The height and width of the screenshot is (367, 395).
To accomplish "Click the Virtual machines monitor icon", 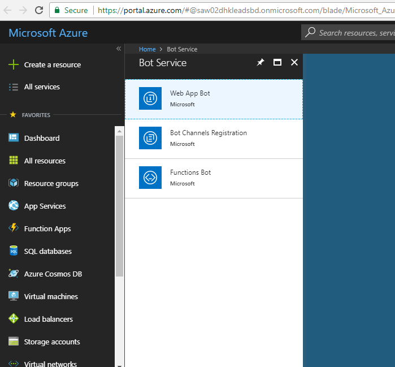I will [x=14, y=296].
